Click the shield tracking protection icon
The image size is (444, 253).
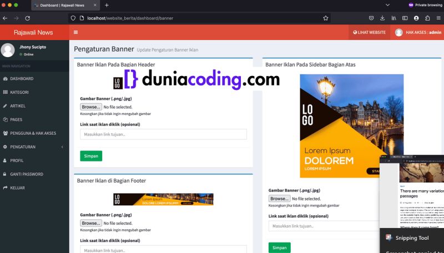[73, 18]
